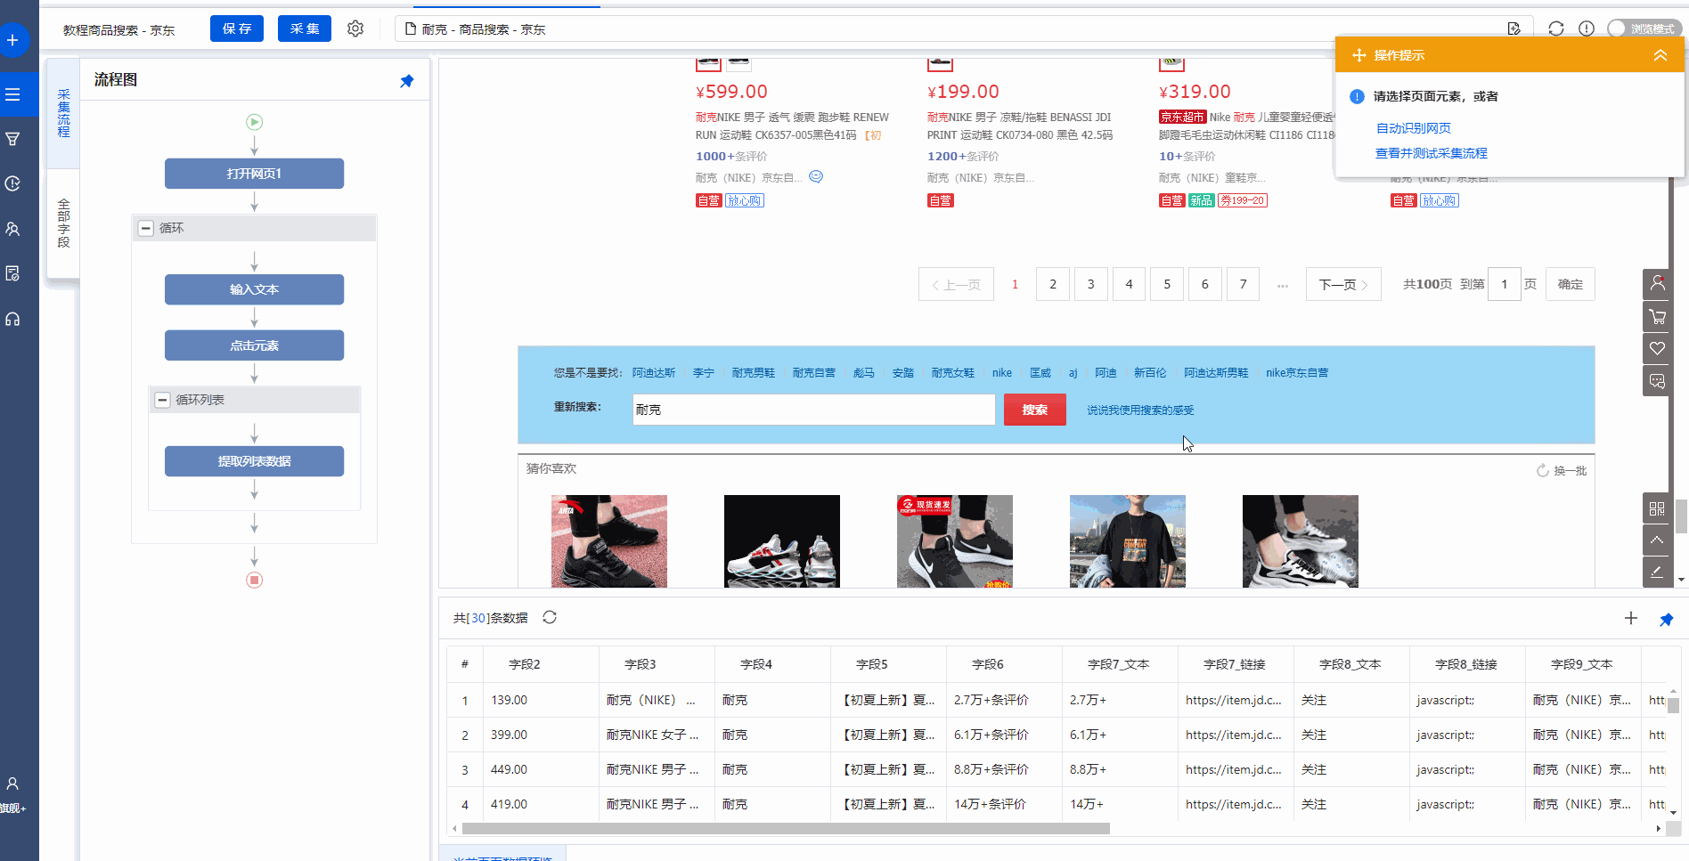1689x861 pixels.
Task: Open the hamburger menu in left sidebar
Action: [12, 94]
